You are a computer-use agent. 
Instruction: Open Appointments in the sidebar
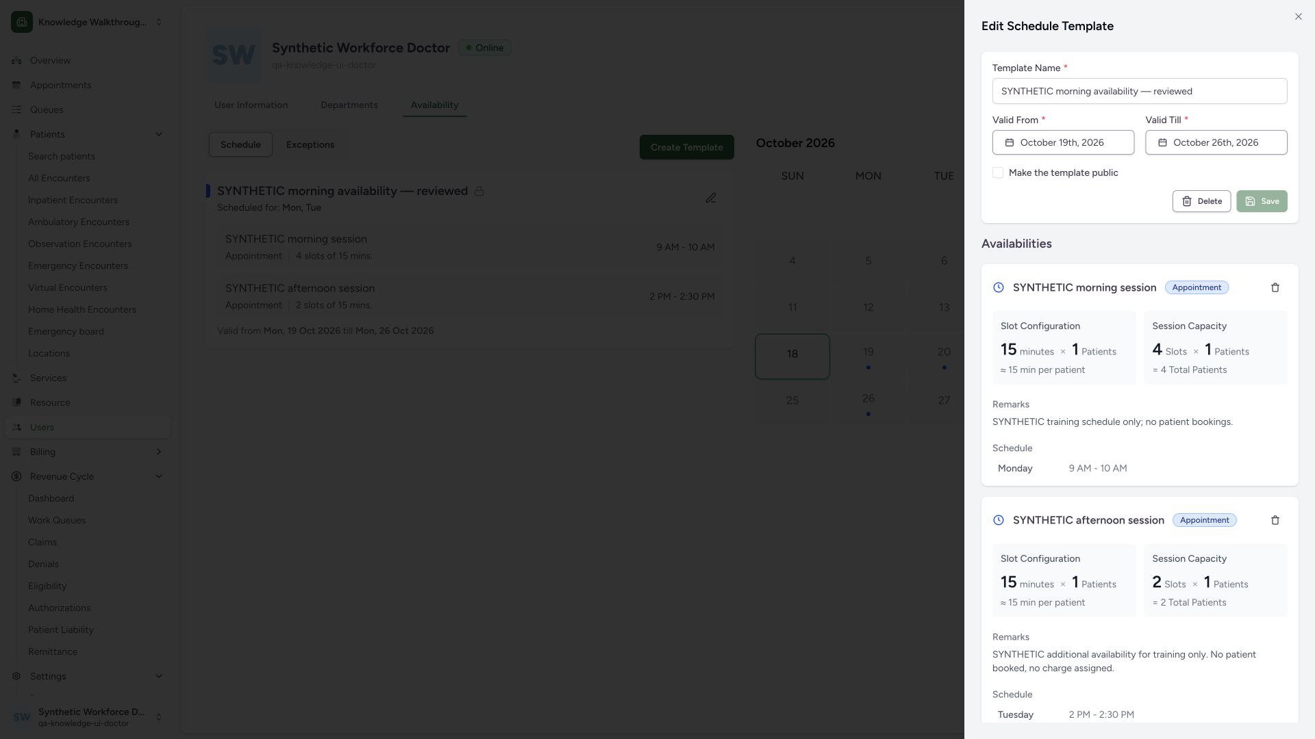[x=88, y=85]
